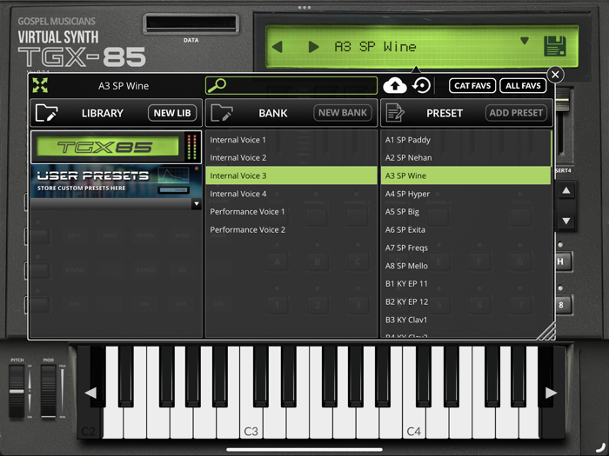The width and height of the screenshot is (609, 456).
Task: Select Internal Voice 4 bank
Action: [x=291, y=194]
